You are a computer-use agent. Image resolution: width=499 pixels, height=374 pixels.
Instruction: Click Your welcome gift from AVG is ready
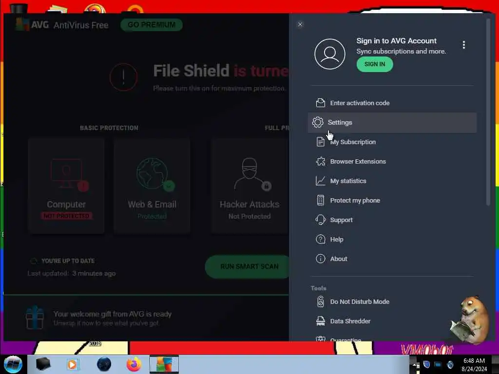coord(113,314)
